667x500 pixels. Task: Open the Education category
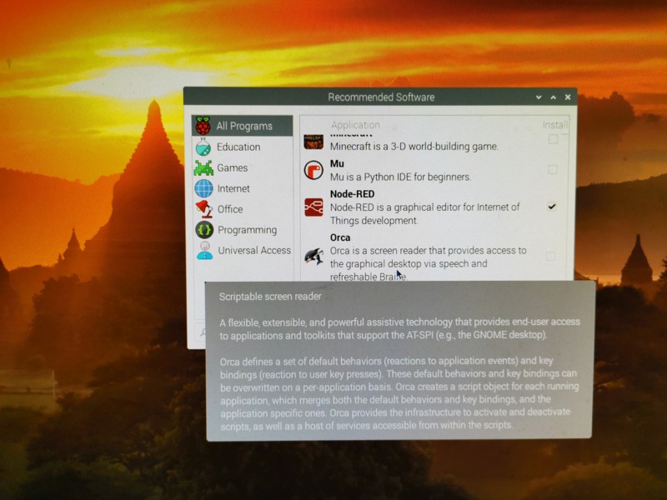[243, 147]
